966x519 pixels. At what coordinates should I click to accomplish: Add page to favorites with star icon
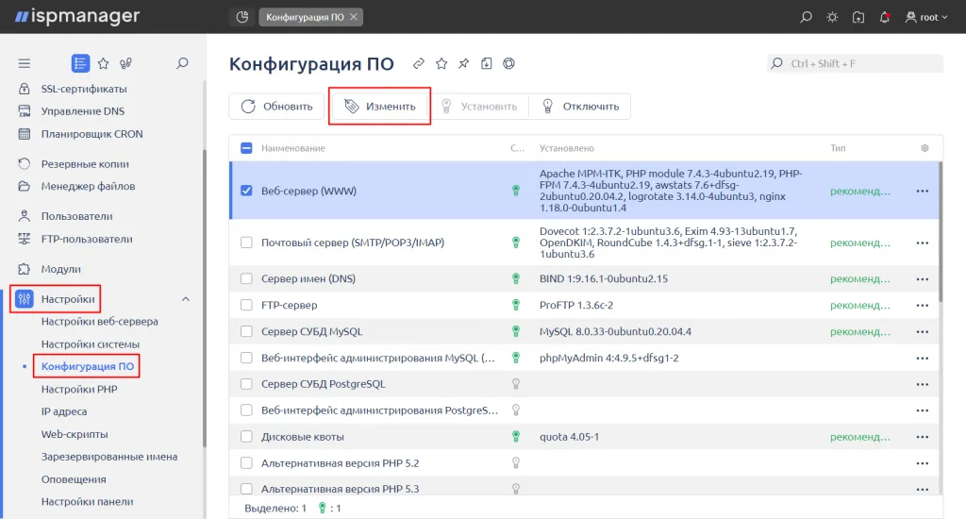click(x=441, y=63)
